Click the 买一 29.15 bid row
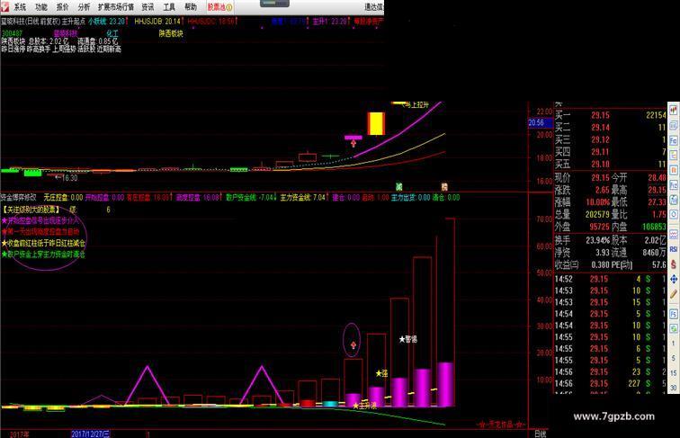This screenshot has width=680, height=438. point(611,115)
